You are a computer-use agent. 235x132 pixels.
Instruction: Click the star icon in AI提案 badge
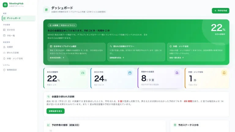(x=50, y=25)
